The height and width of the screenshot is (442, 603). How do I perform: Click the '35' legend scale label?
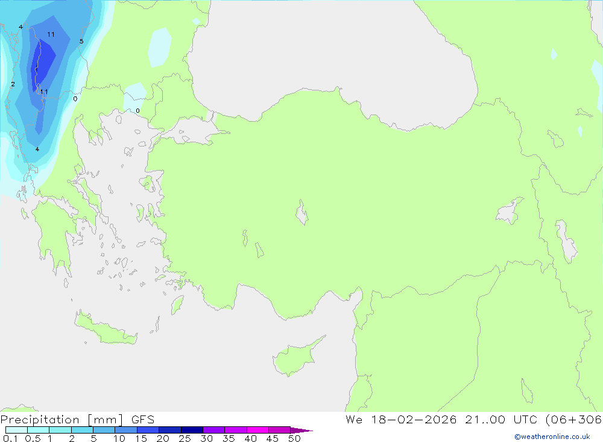229,438
